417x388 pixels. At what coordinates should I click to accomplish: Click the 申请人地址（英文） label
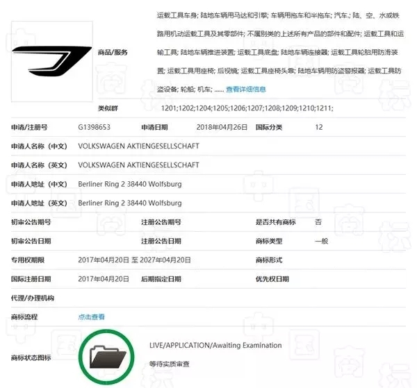(x=39, y=203)
